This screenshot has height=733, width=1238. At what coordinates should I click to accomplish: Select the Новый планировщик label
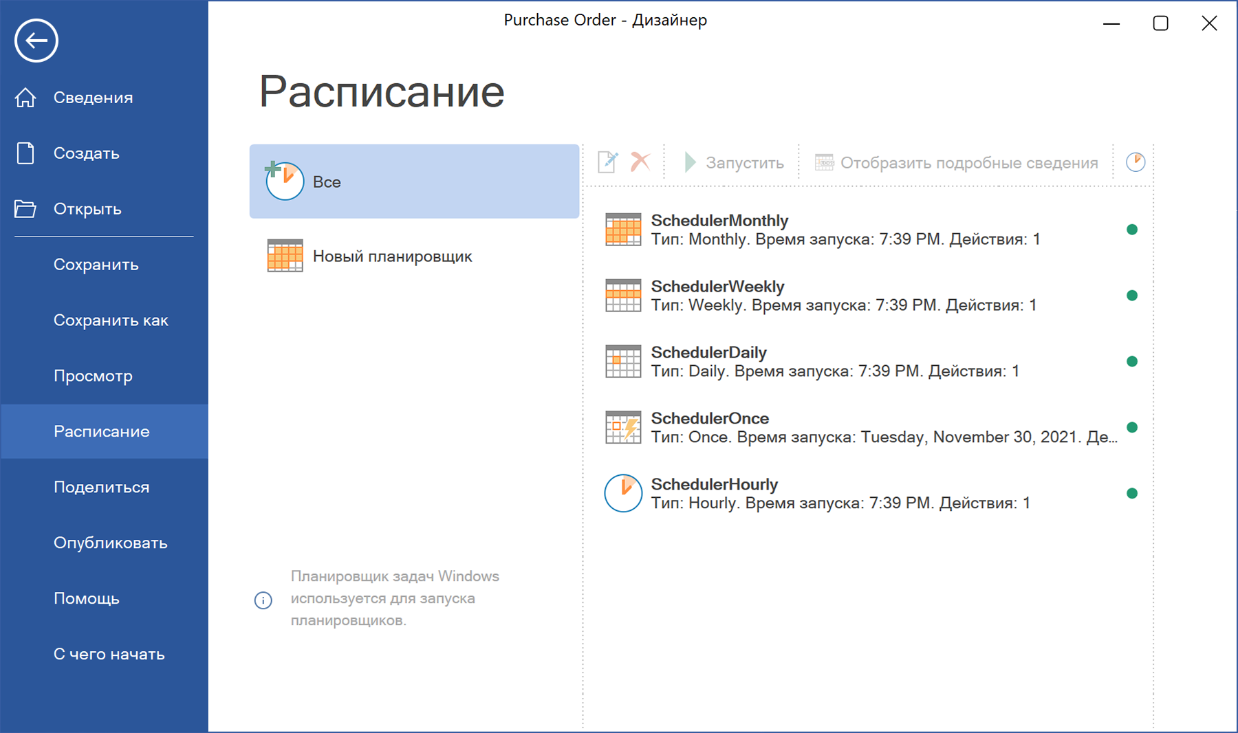[393, 256]
